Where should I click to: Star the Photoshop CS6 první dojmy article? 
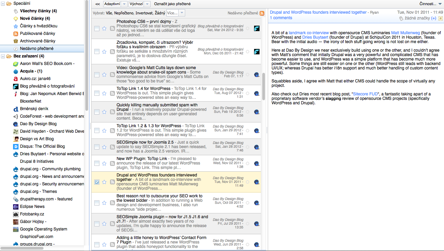pos(104,28)
